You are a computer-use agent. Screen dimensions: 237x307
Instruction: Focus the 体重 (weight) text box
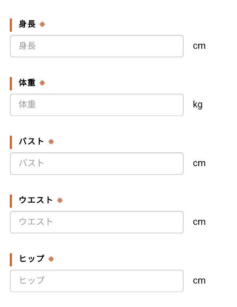tap(97, 105)
